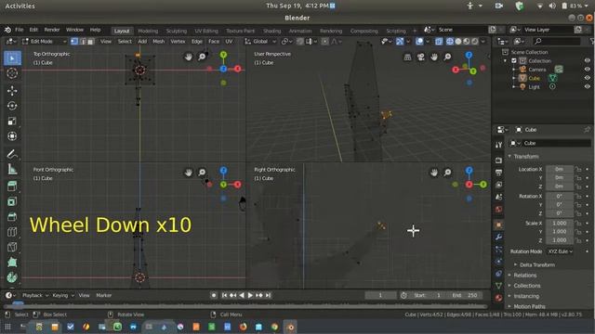This screenshot has width=595, height=334.
Task: Select the Inset Faces tool
Action: (x=12, y=201)
